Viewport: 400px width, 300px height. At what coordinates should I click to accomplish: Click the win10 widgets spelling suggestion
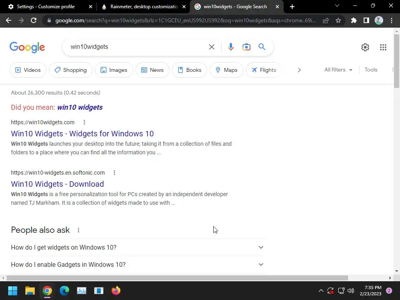tap(80, 107)
